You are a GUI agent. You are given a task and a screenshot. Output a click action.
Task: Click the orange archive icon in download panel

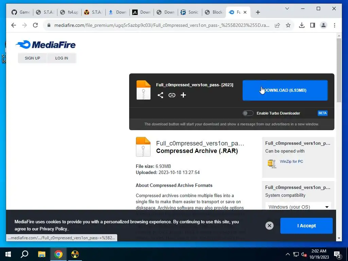click(x=143, y=90)
